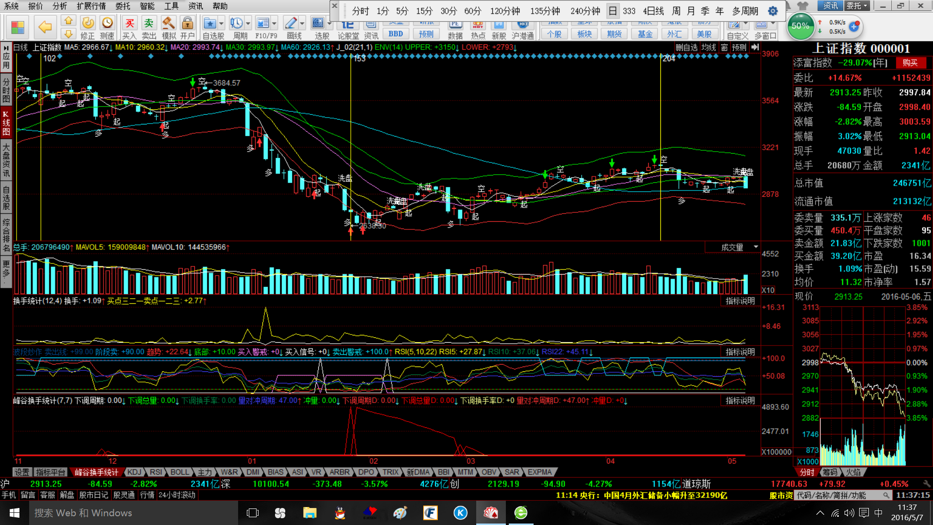
Task: Click the colorful home grid icon
Action: (x=17, y=27)
